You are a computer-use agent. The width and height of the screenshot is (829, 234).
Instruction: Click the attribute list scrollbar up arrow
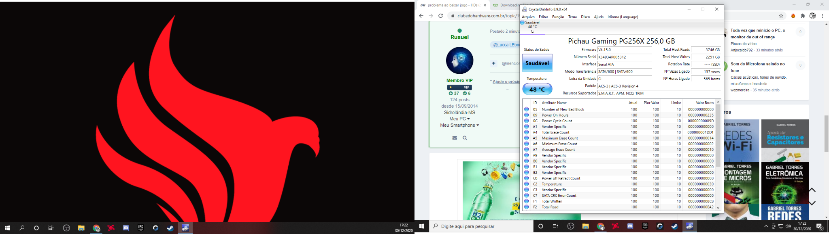[718, 102]
